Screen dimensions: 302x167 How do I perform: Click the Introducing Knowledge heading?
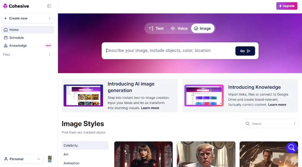click(x=255, y=87)
